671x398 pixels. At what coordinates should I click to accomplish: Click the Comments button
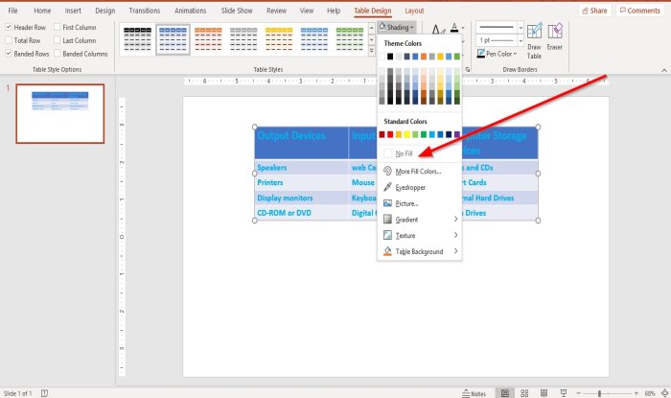tap(640, 11)
